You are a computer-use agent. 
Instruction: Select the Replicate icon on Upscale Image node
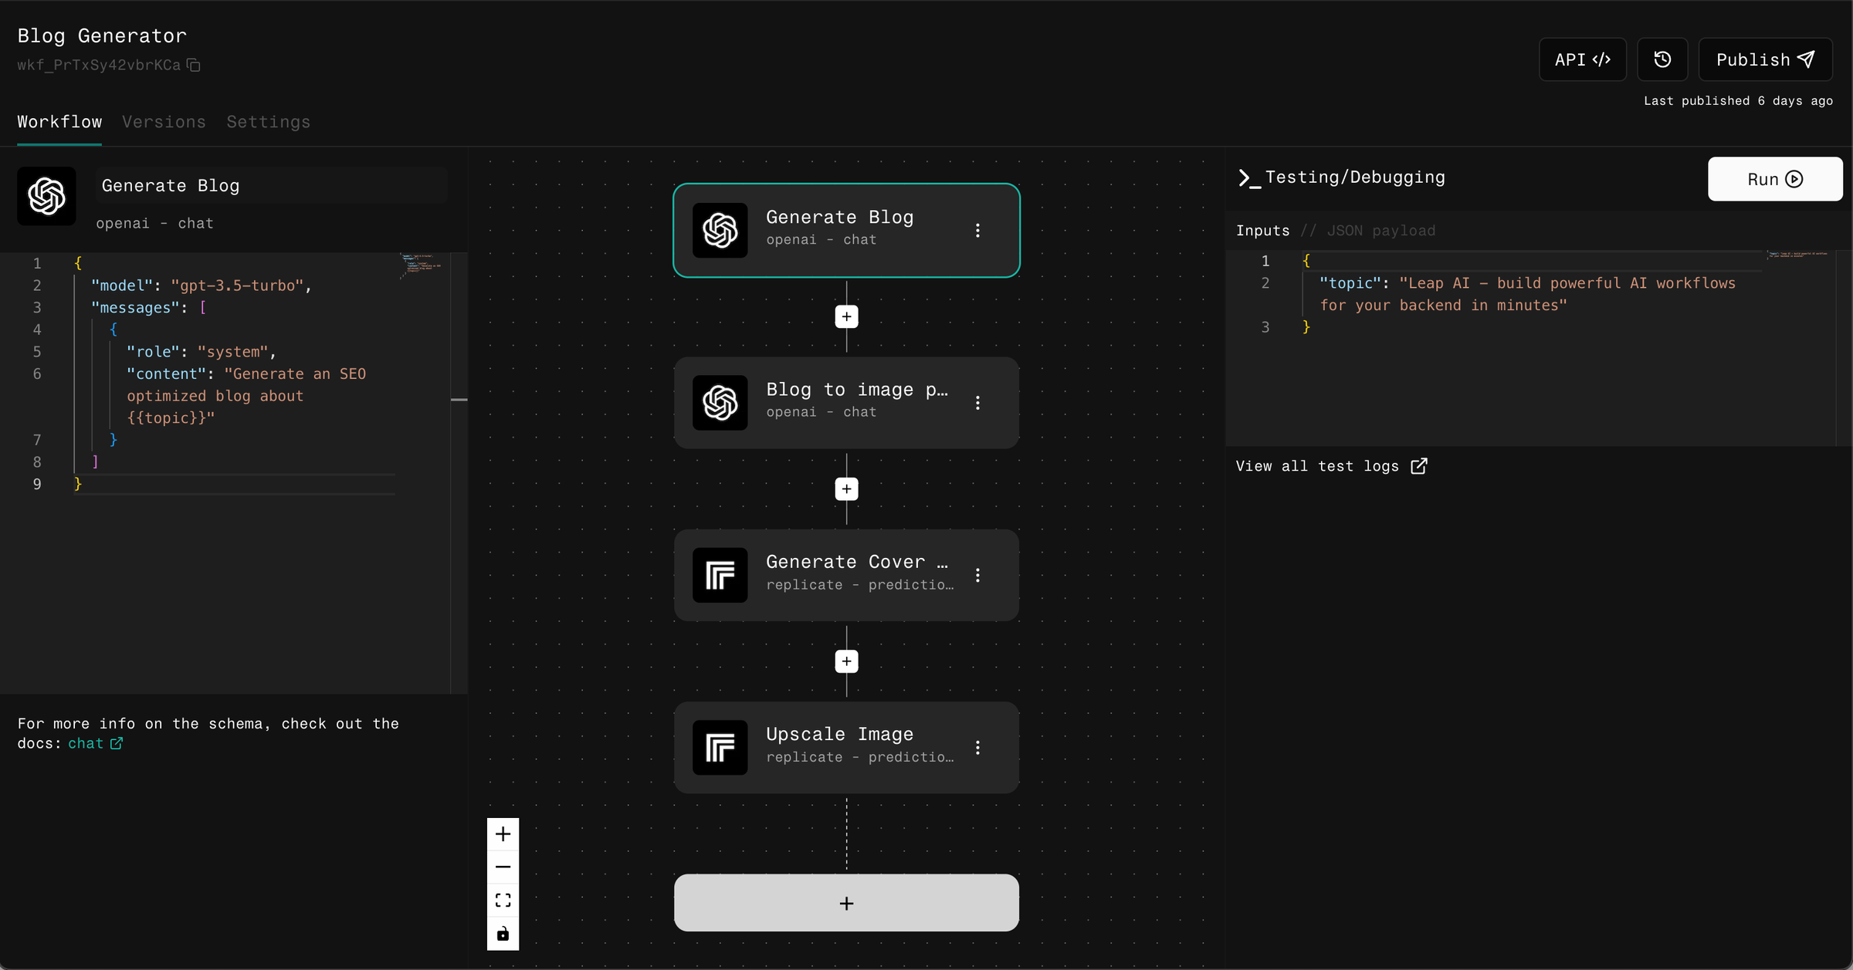tap(720, 747)
